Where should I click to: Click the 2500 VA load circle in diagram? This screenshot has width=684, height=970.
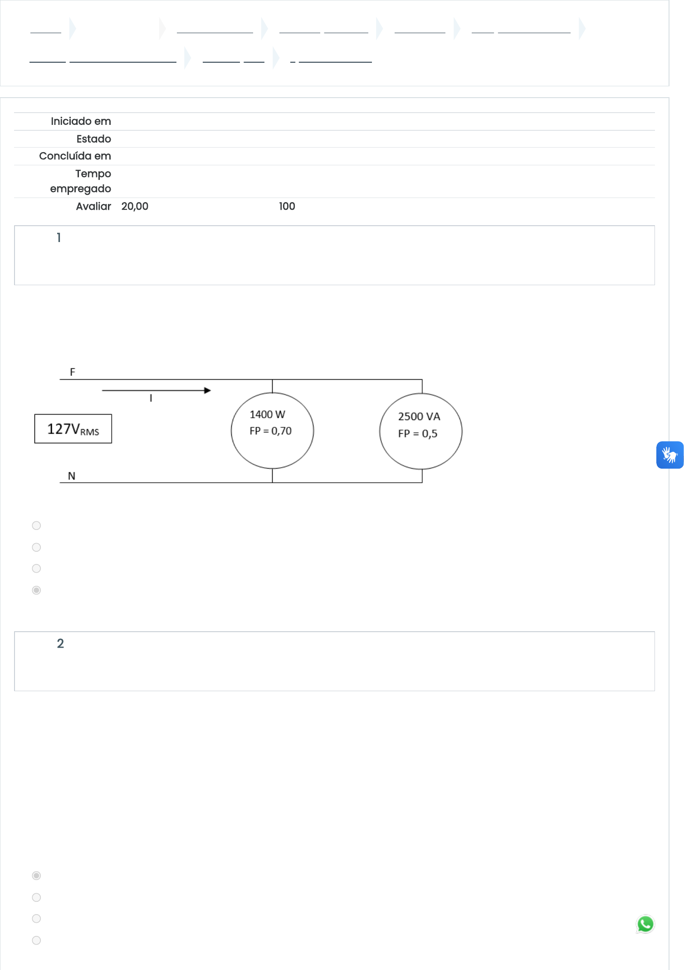(420, 431)
